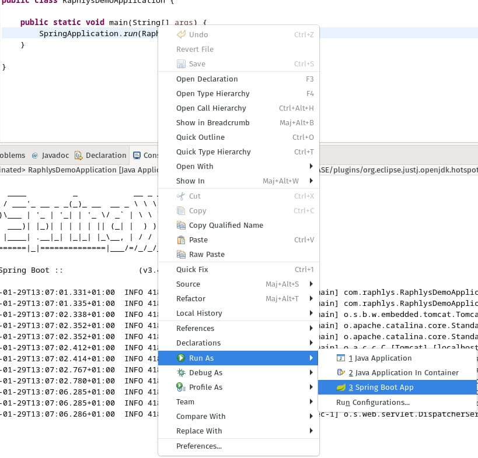Click the Spring Boot App leaf icon
The height and width of the screenshot is (458, 478).
341,387
